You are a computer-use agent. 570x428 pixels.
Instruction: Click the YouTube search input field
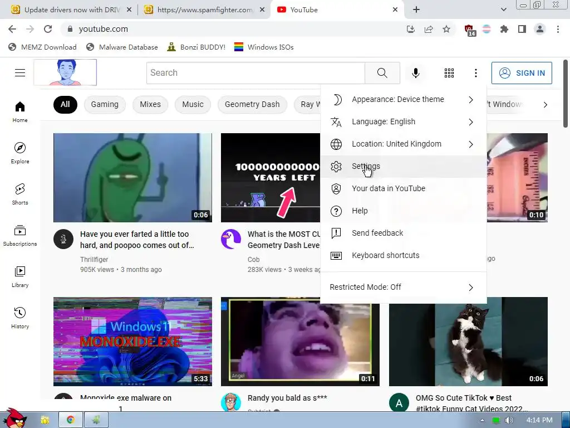(x=255, y=73)
